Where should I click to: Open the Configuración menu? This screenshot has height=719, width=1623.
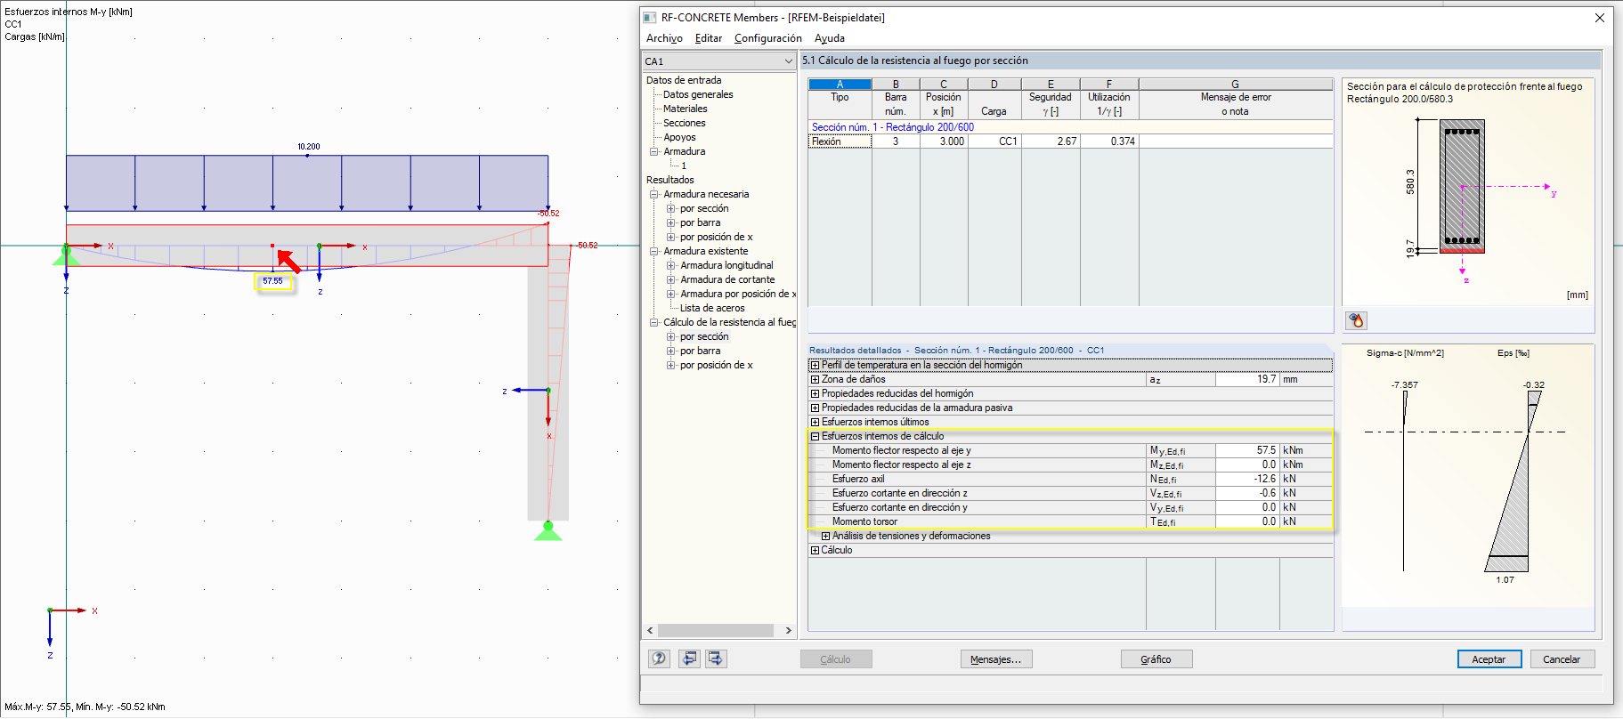click(768, 38)
